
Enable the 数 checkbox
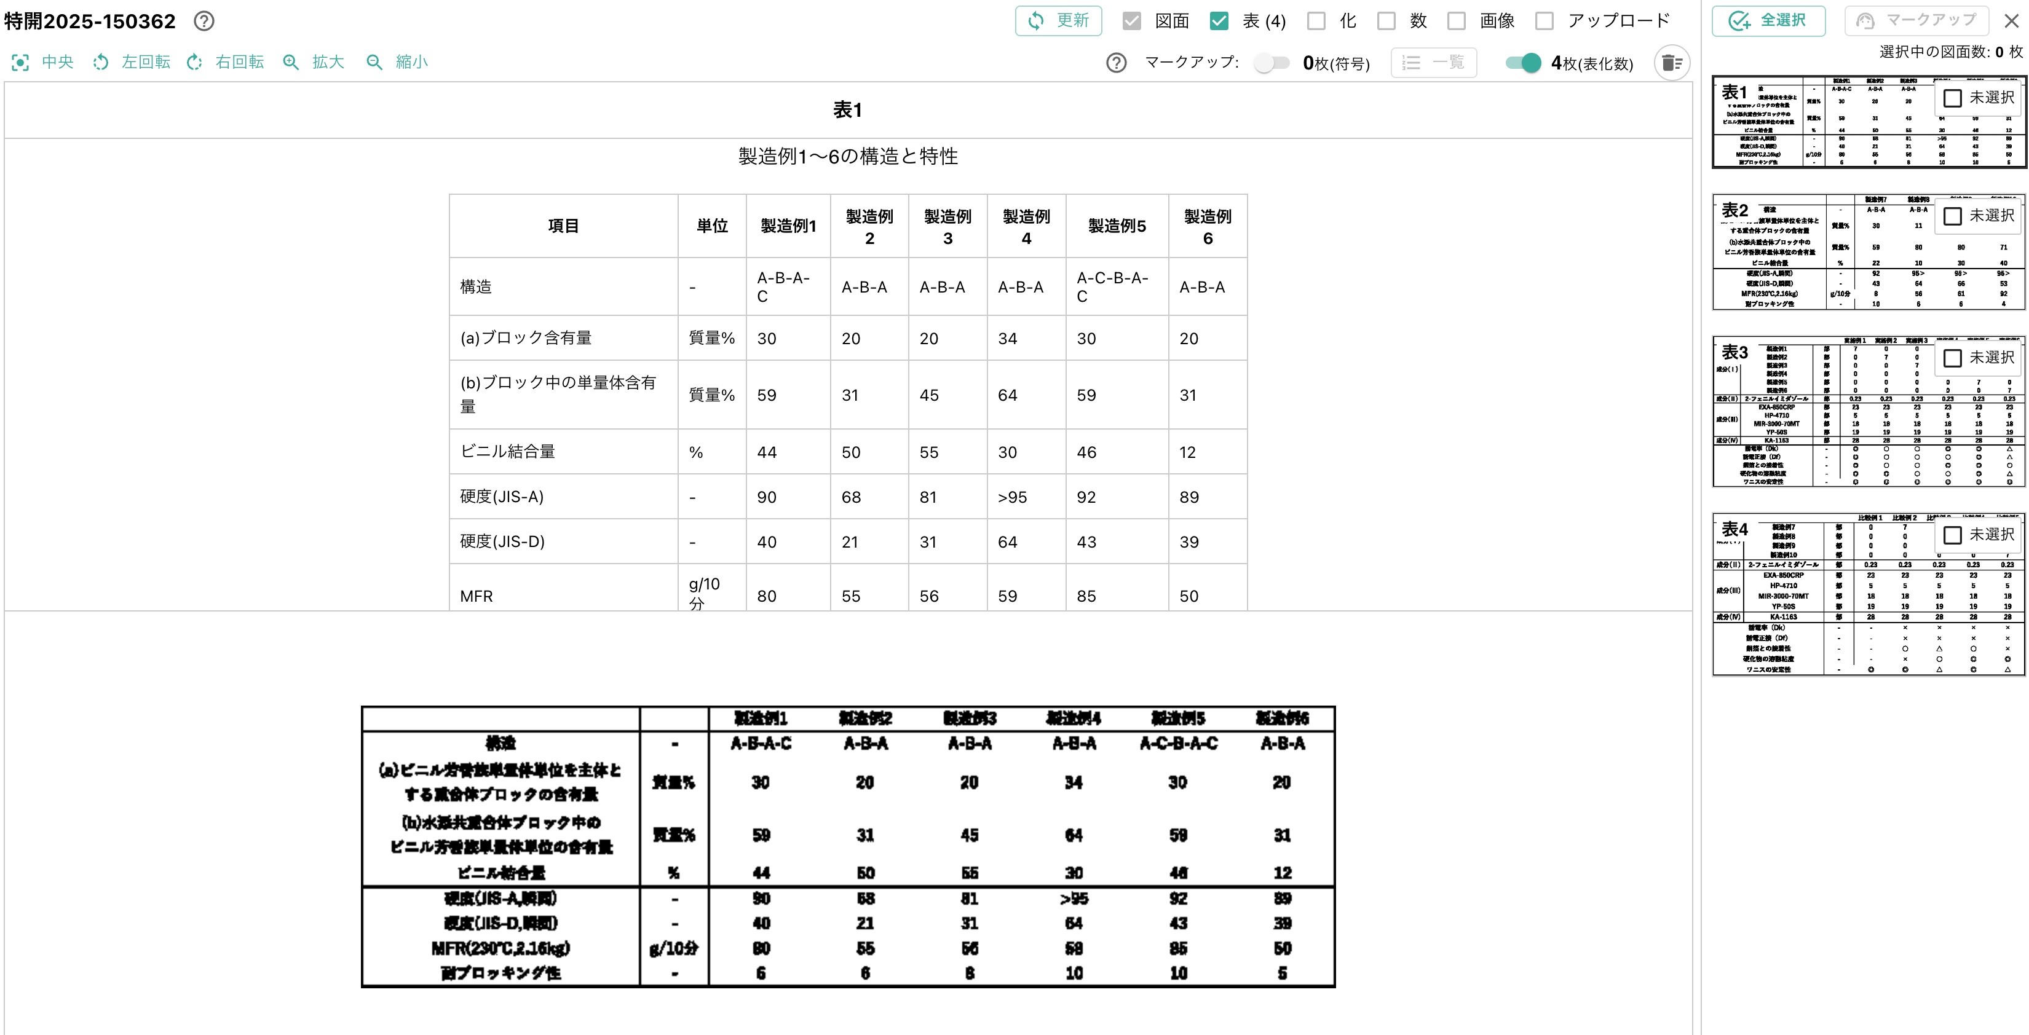[1386, 22]
